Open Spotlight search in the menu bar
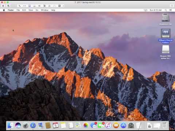 pos(166,10)
